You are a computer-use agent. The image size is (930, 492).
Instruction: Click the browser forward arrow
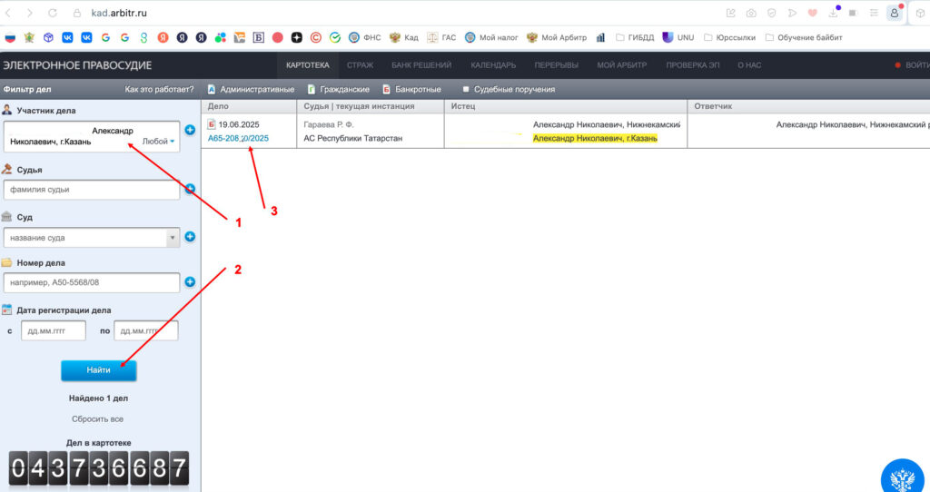30,13
